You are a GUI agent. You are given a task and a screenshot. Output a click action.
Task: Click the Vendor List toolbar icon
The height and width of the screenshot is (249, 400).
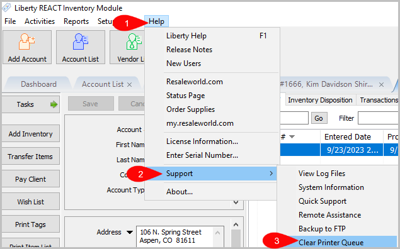[127, 47]
